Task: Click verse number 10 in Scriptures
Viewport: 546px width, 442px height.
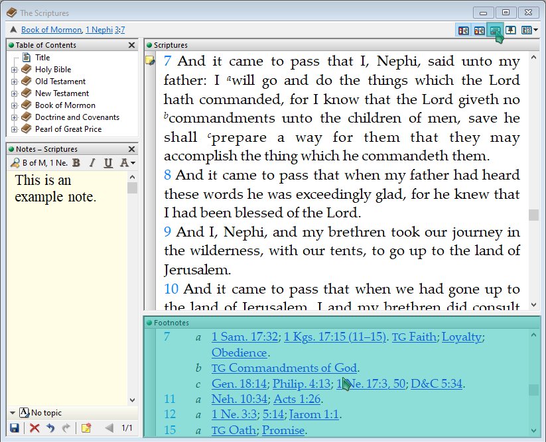Action: tap(171, 289)
